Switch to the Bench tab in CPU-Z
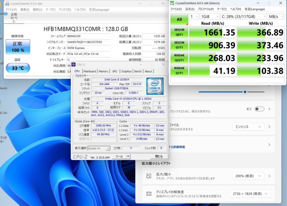 click(x=138, y=71)
